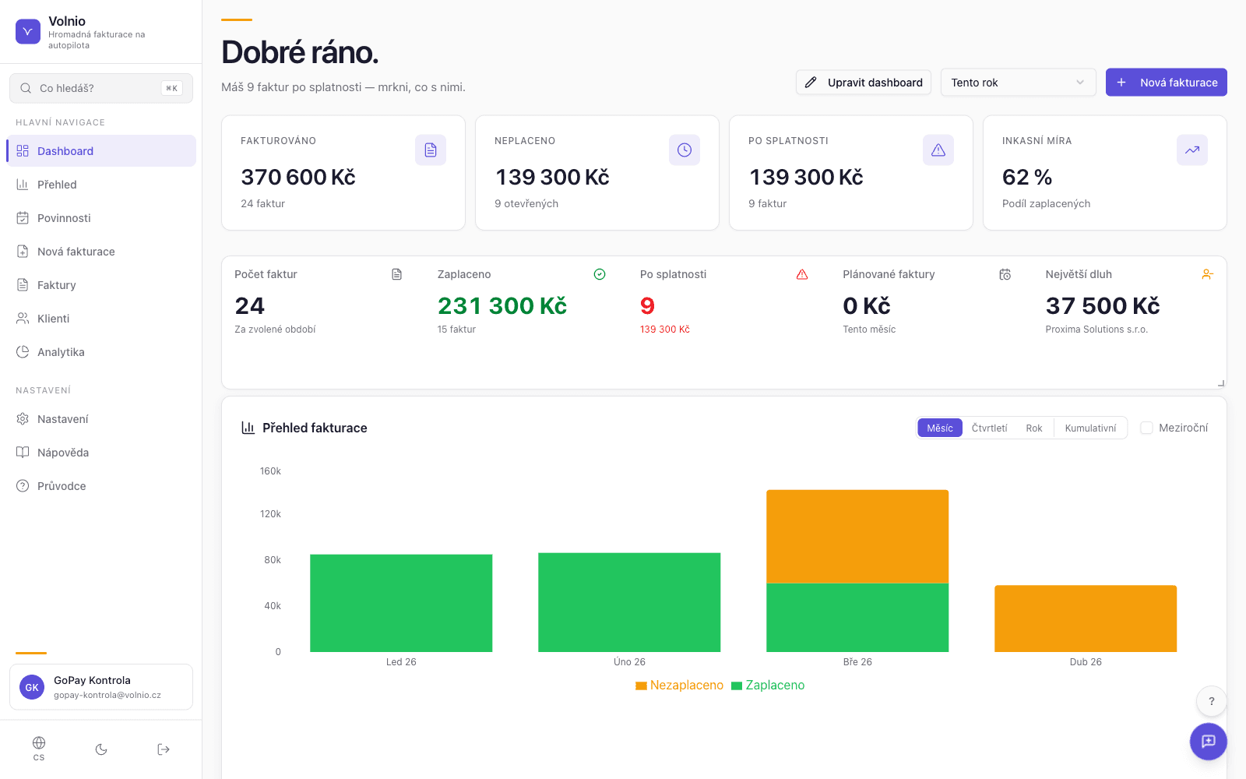Click the Analytika pie chart icon
Viewport: 1246px width, 779px height.
tap(23, 352)
